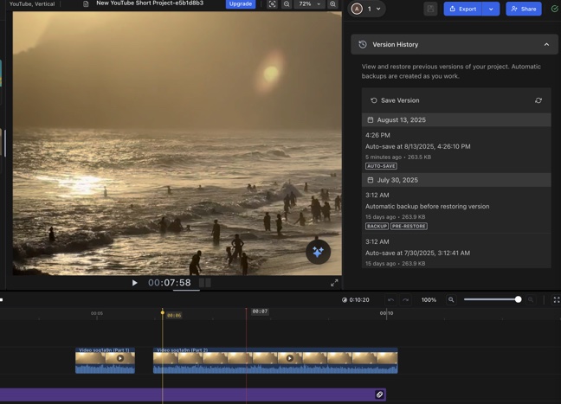Viewport: 561px width, 404px height.
Task: Open the AI sparkle assistant button
Action: tap(318, 252)
